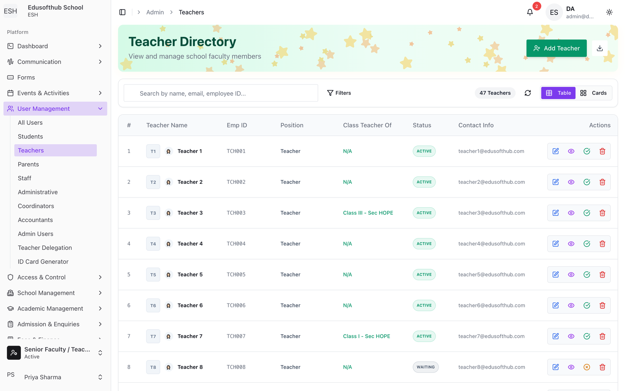The image size is (625, 391).
Task: Go to Admin breadcrumb link
Action: pyautogui.click(x=155, y=12)
